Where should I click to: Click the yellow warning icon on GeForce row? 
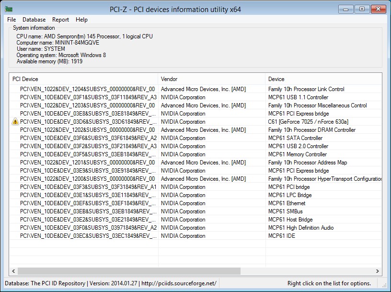[15, 122]
